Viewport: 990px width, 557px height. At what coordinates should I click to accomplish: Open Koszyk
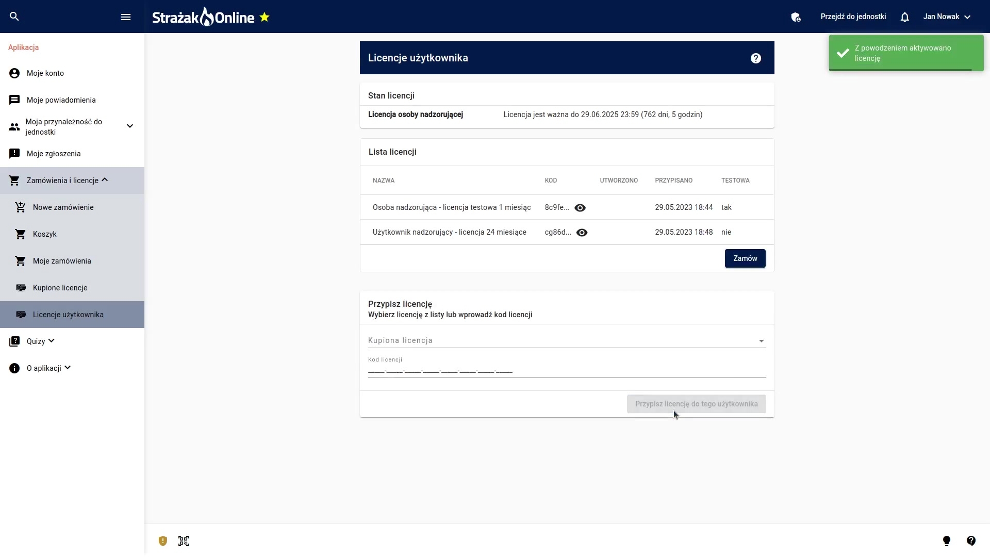coord(72,234)
